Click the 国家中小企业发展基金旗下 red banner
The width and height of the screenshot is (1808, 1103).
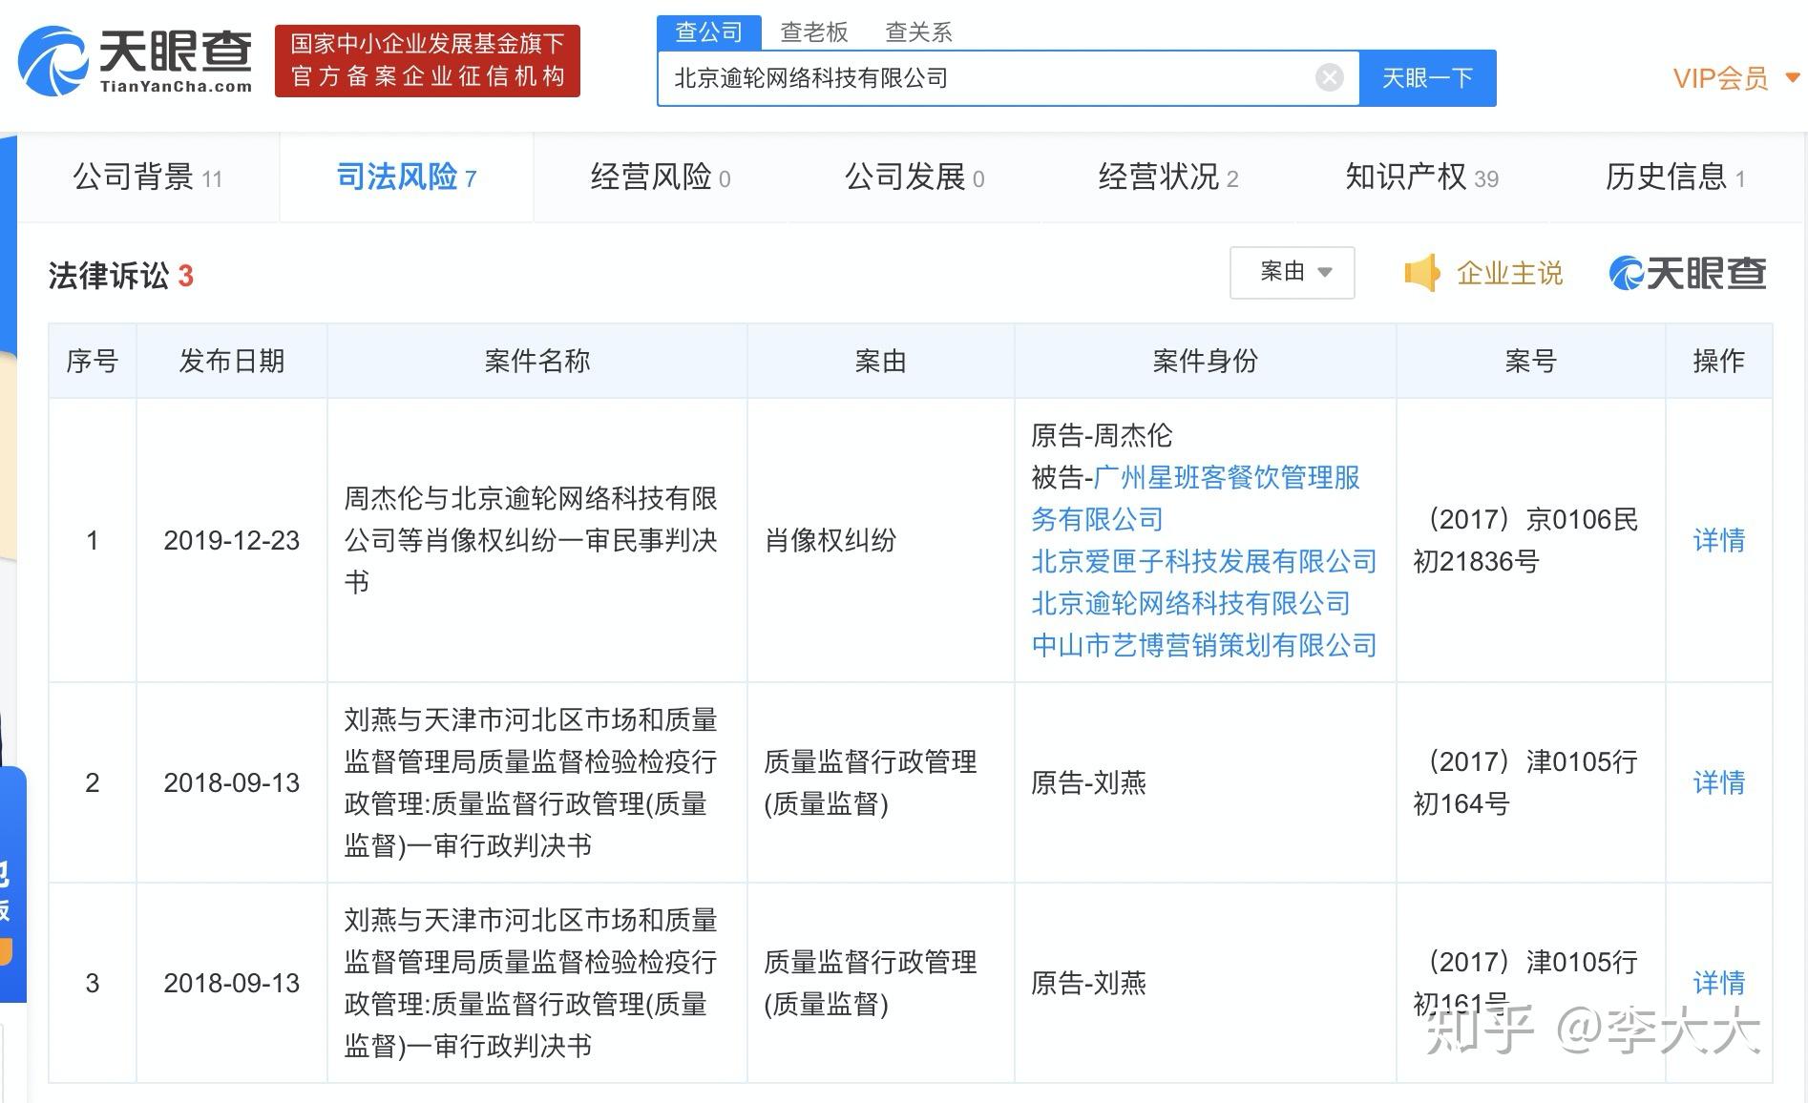[x=428, y=61]
